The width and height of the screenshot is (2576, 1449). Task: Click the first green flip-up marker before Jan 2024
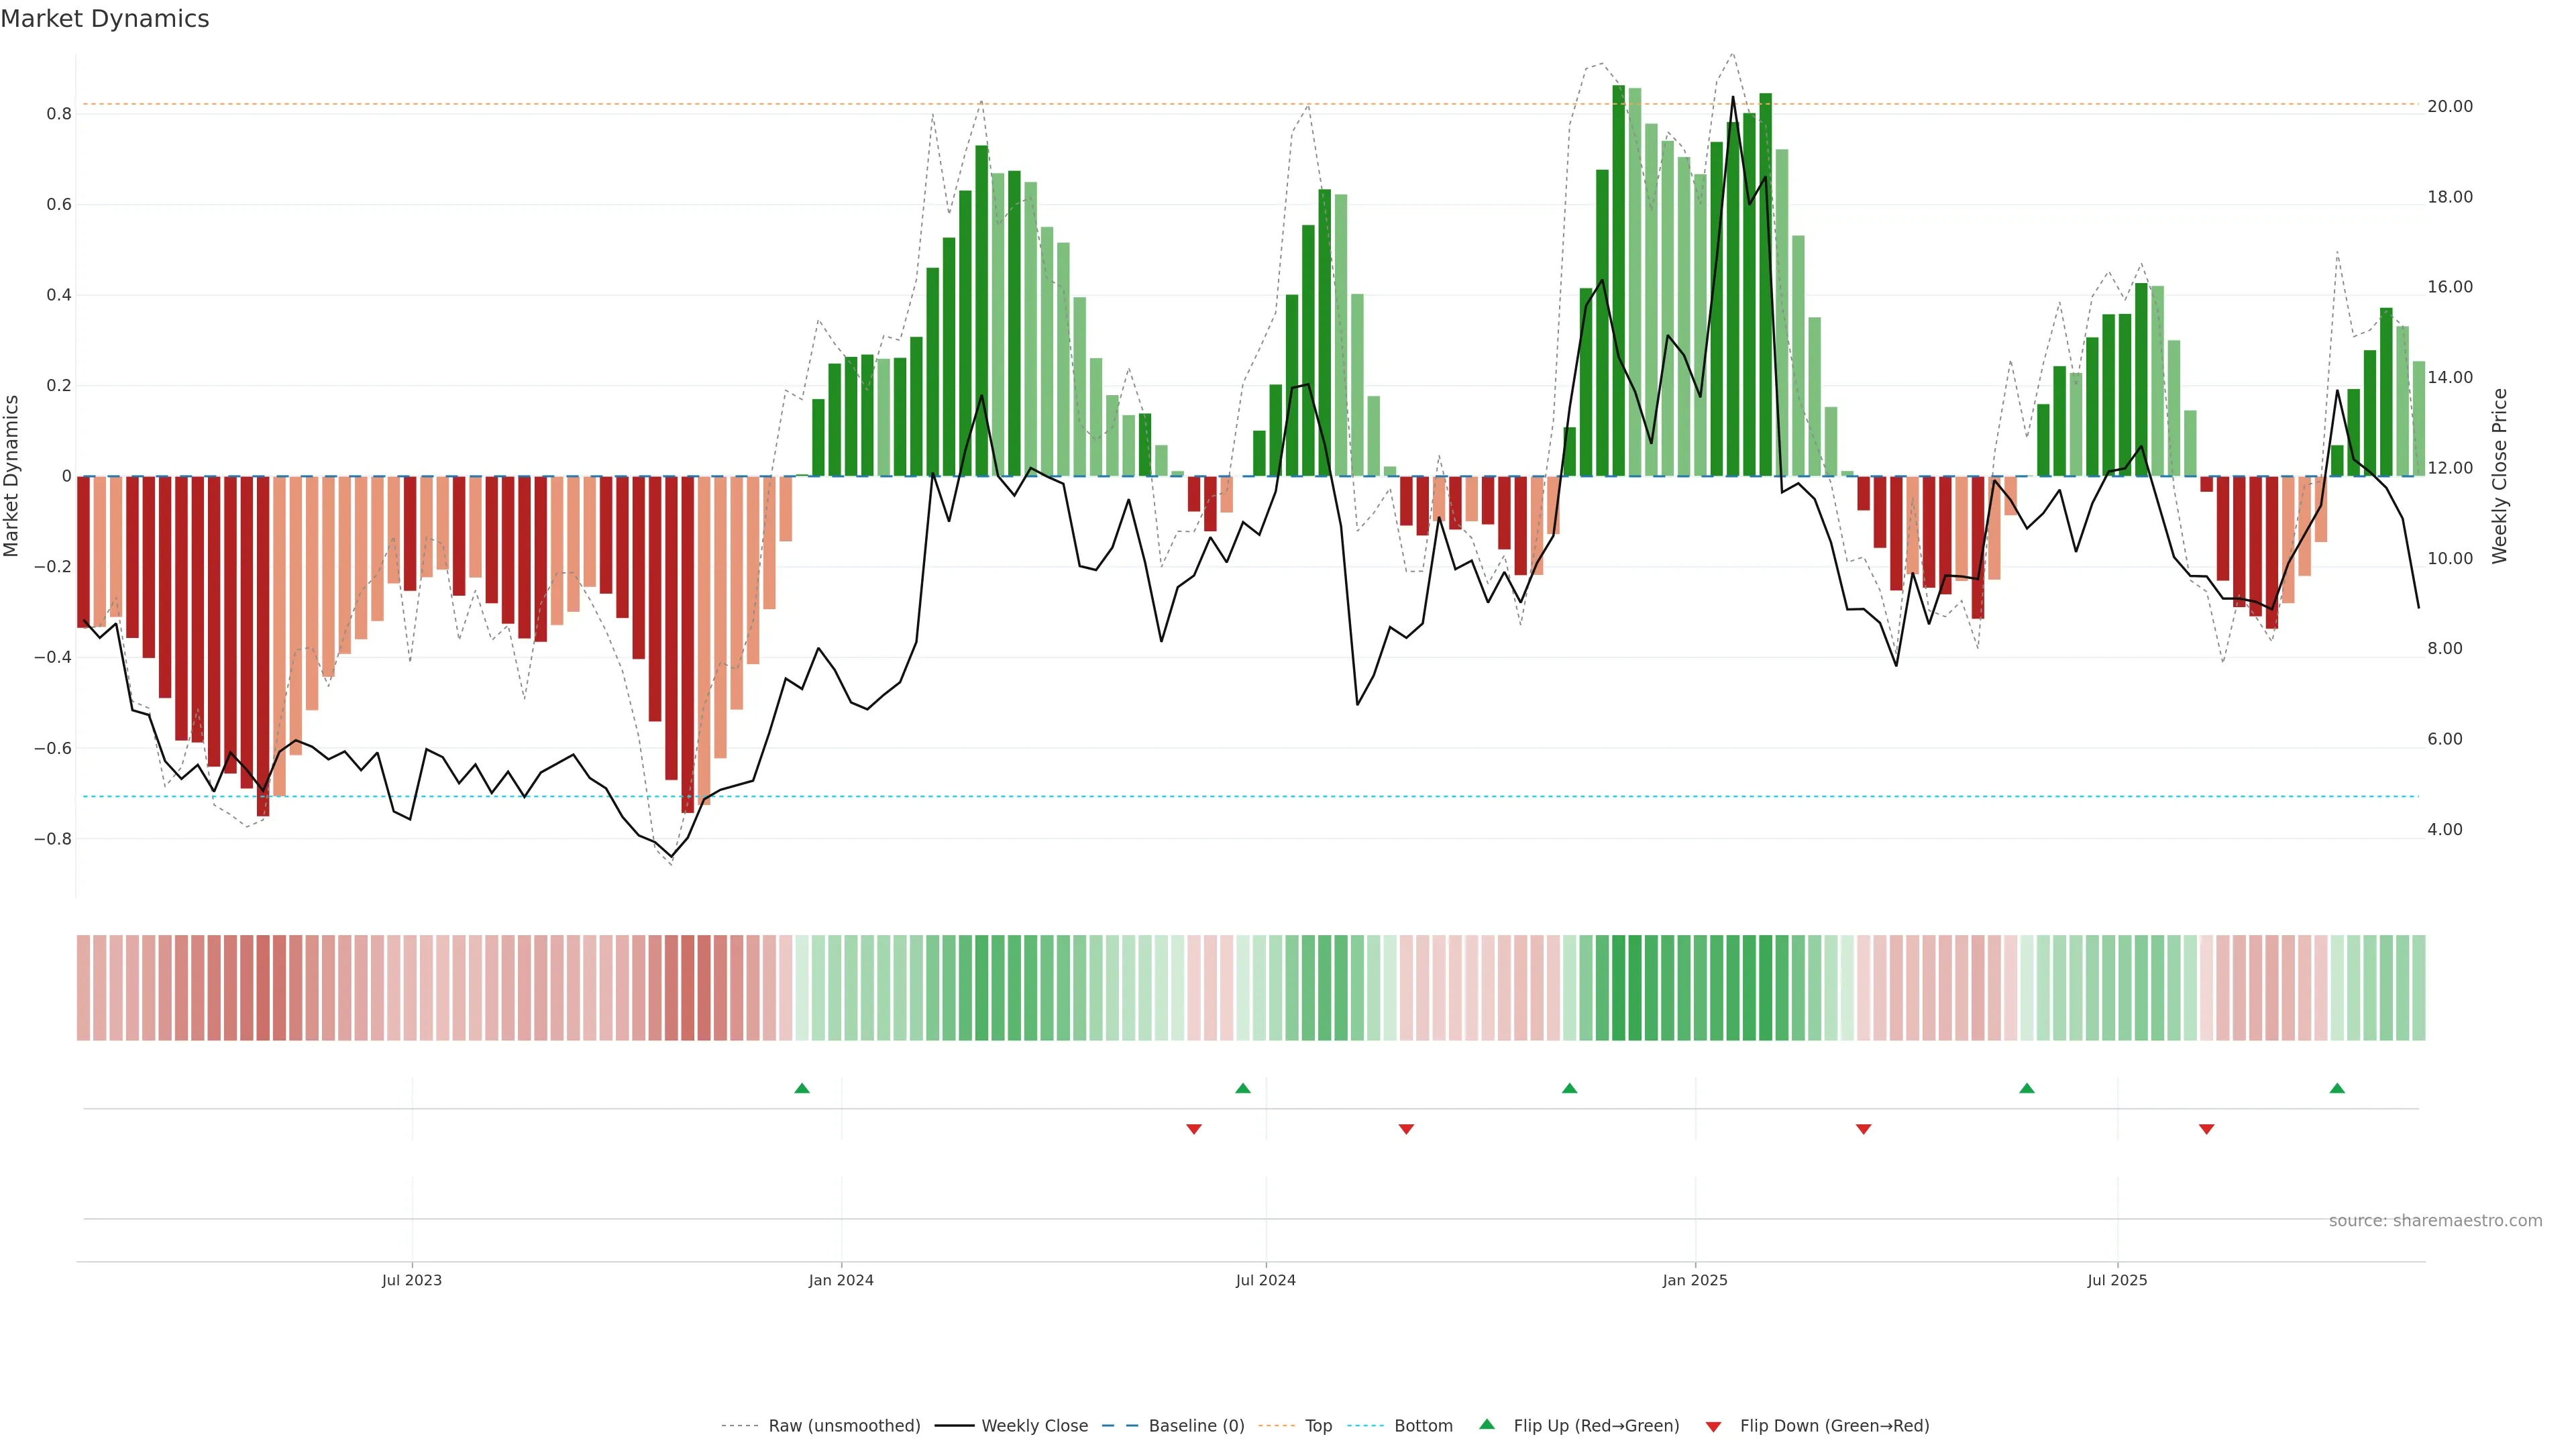[802, 1088]
